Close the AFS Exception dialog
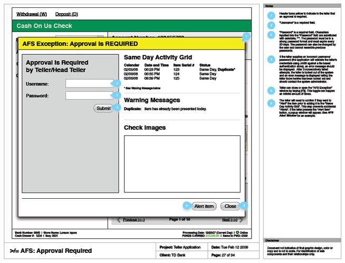 click(230, 206)
